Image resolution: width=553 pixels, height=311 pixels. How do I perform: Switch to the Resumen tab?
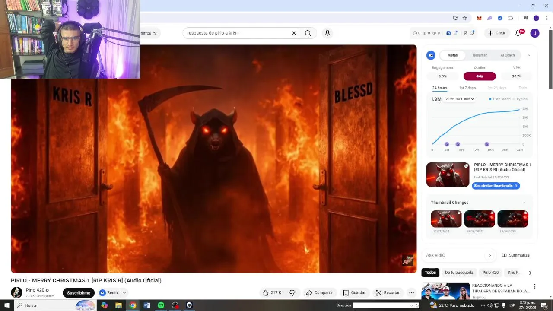[480, 55]
